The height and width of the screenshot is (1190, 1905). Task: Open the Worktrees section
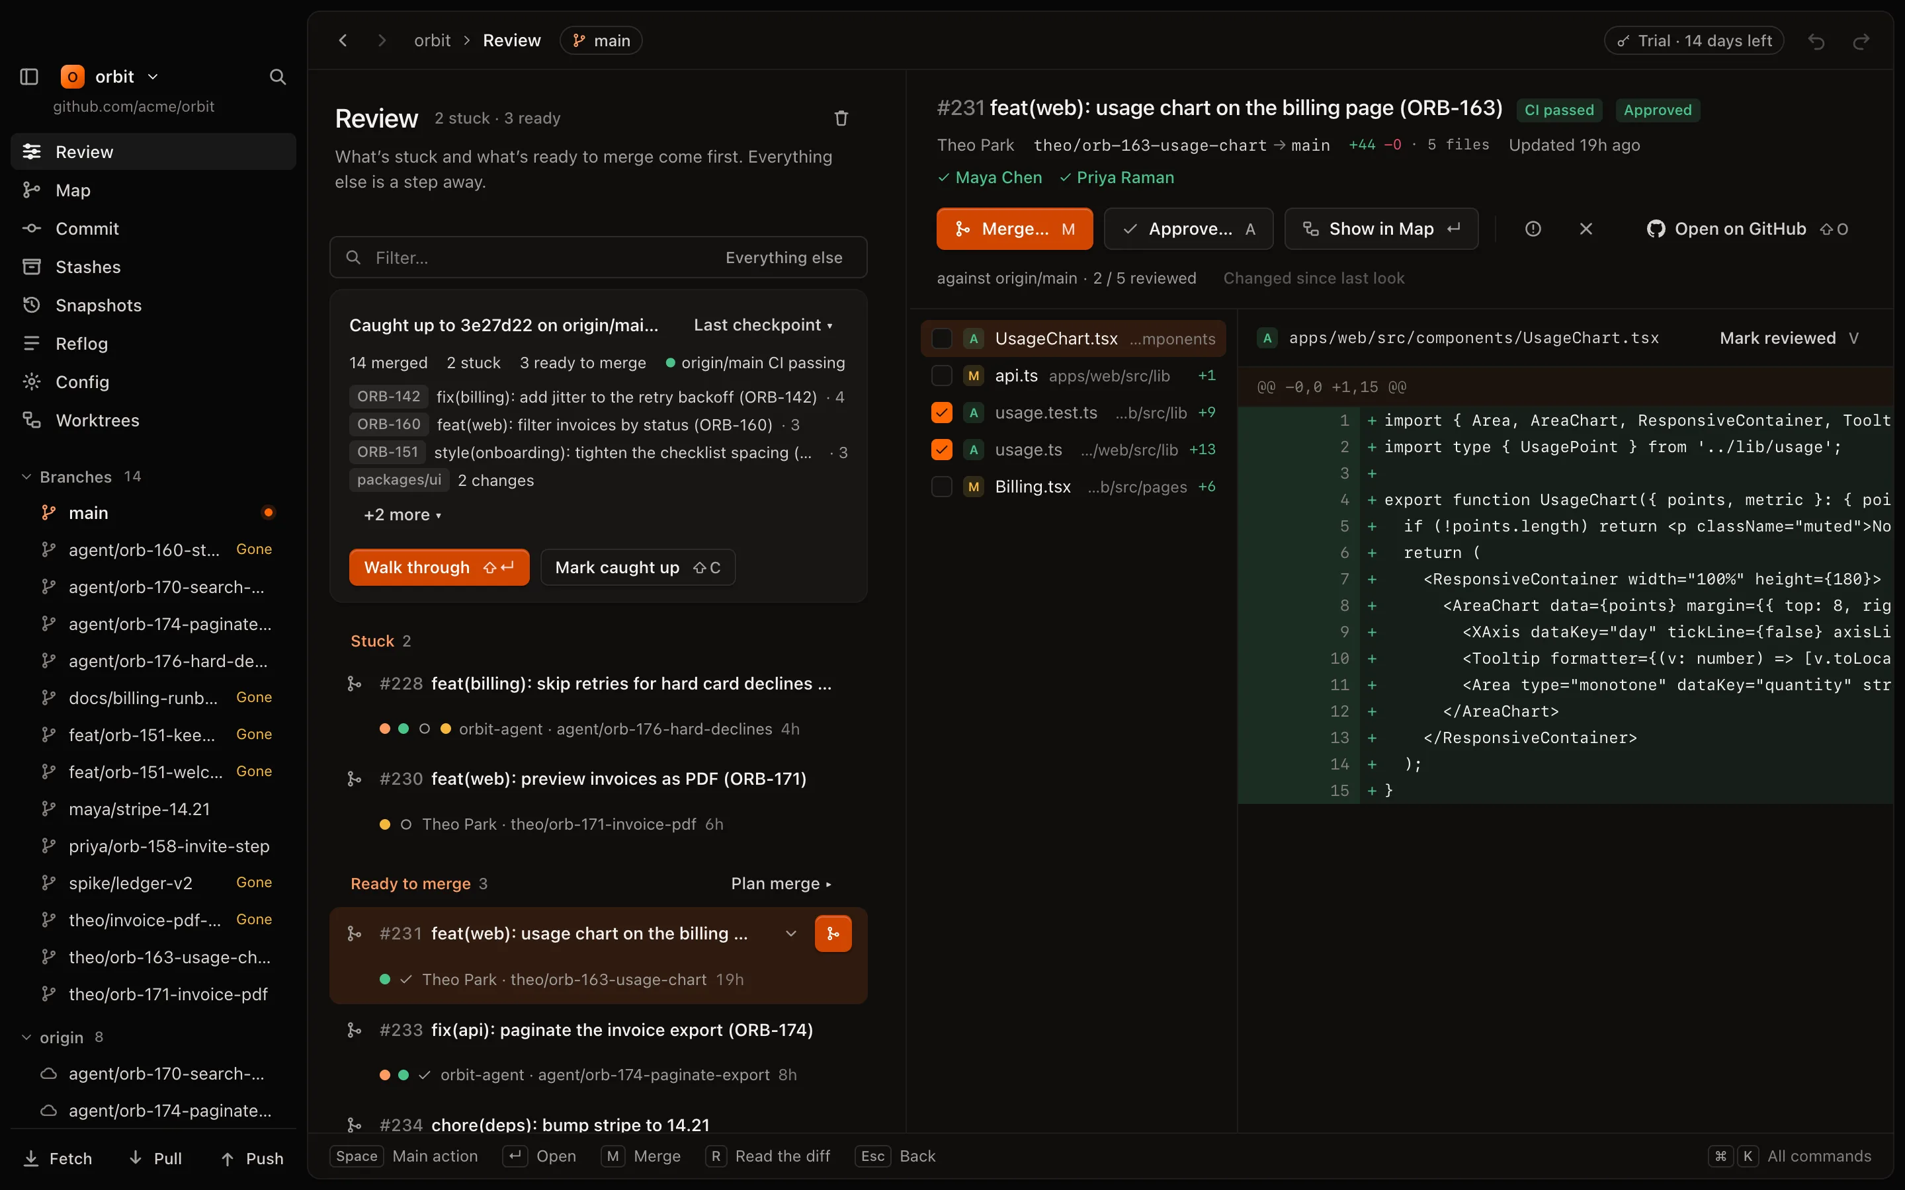[153, 420]
